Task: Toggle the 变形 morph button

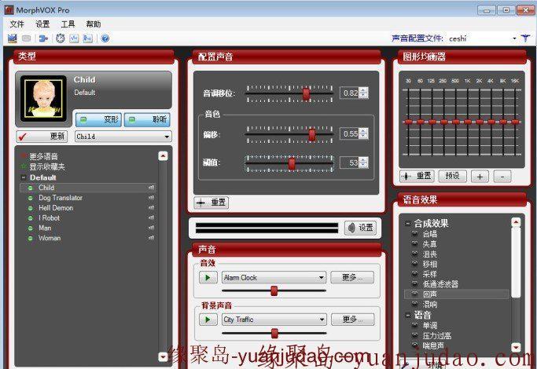Action: (98, 119)
